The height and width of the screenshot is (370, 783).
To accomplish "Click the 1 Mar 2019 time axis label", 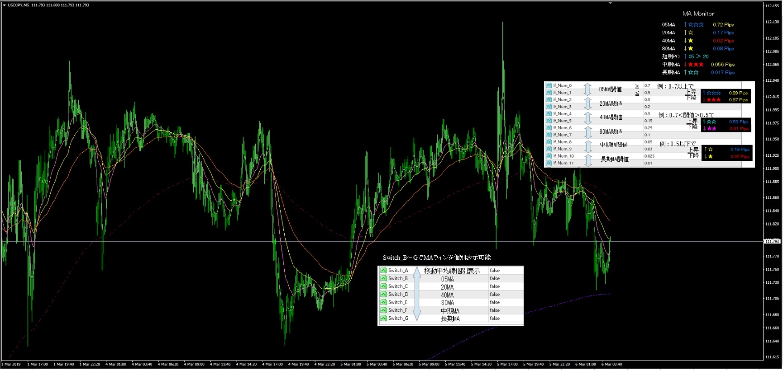I will [11, 364].
